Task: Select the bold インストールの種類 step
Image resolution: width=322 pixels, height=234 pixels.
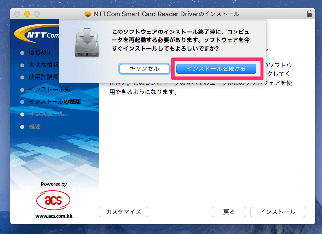Action: (x=54, y=102)
